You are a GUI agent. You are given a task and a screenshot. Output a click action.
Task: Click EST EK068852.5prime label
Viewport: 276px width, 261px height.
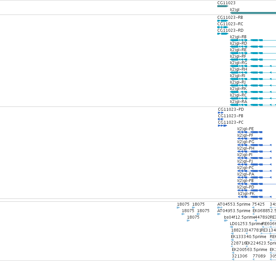pos(264,211)
